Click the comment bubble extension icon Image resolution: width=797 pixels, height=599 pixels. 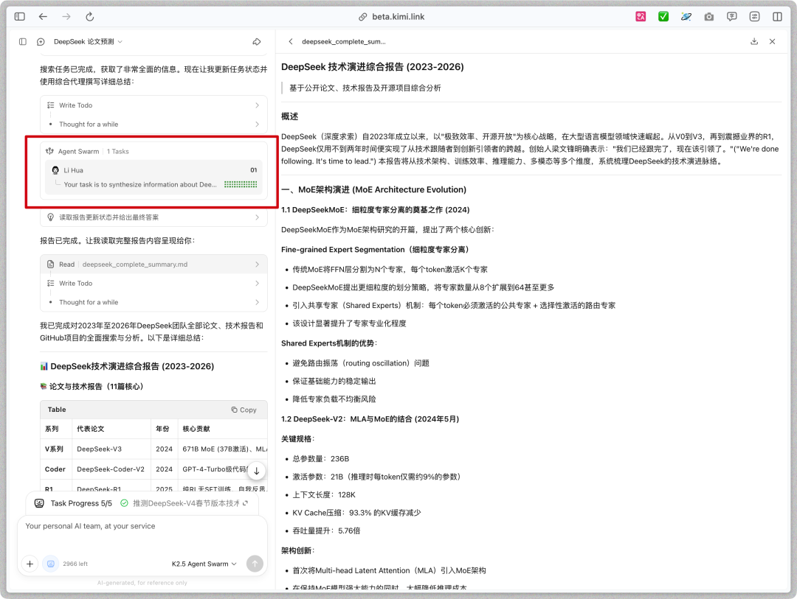731,16
